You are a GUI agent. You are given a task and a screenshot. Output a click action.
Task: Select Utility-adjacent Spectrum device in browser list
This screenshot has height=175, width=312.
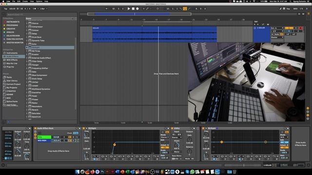pyautogui.click(x=36, y=117)
